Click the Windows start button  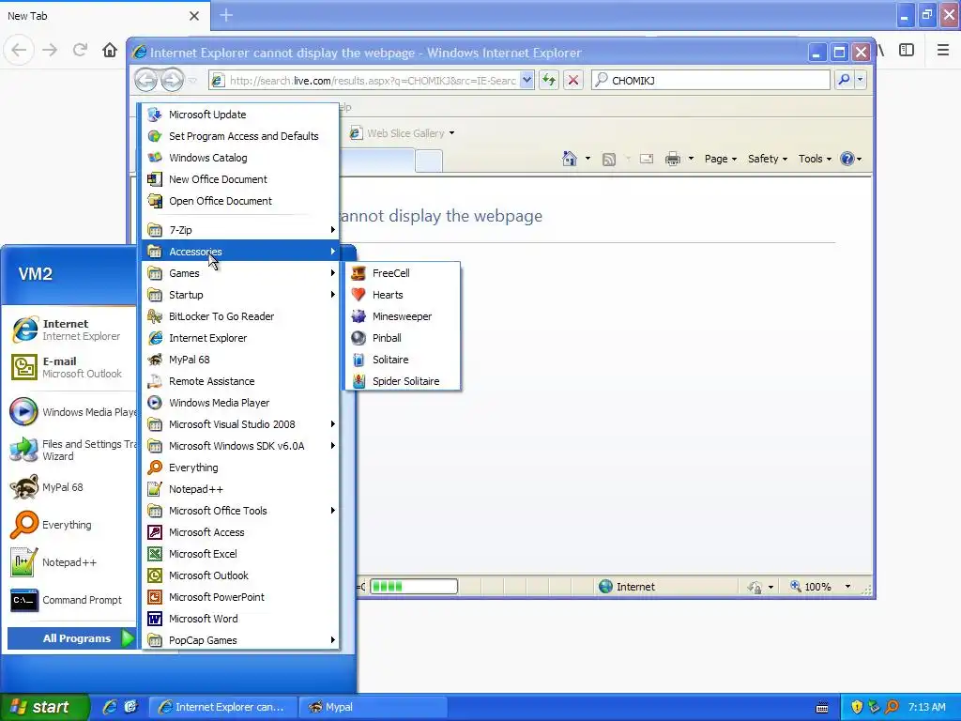(x=44, y=707)
